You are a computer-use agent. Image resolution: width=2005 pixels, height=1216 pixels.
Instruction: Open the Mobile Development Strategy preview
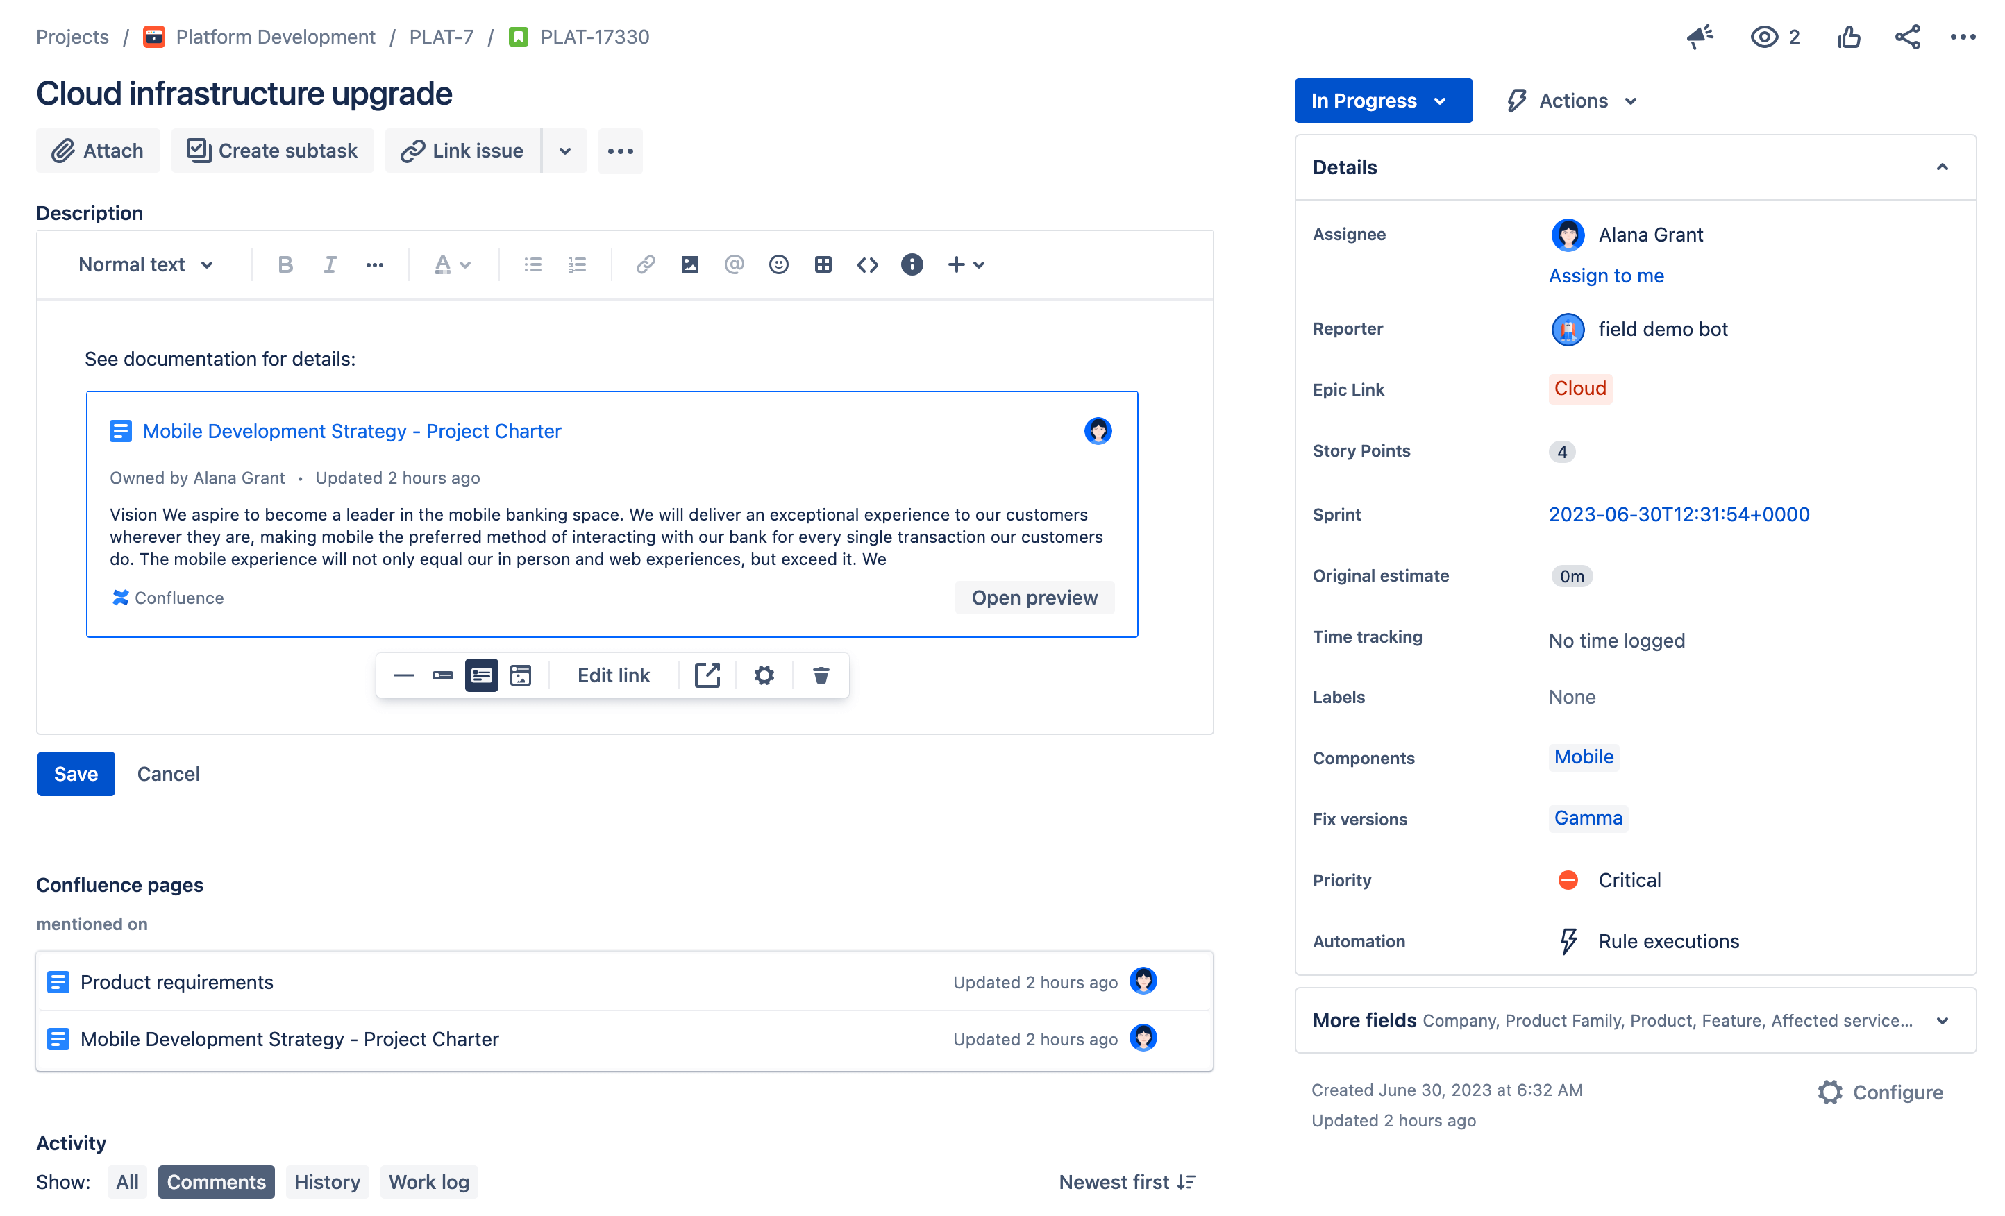pyautogui.click(x=1034, y=598)
